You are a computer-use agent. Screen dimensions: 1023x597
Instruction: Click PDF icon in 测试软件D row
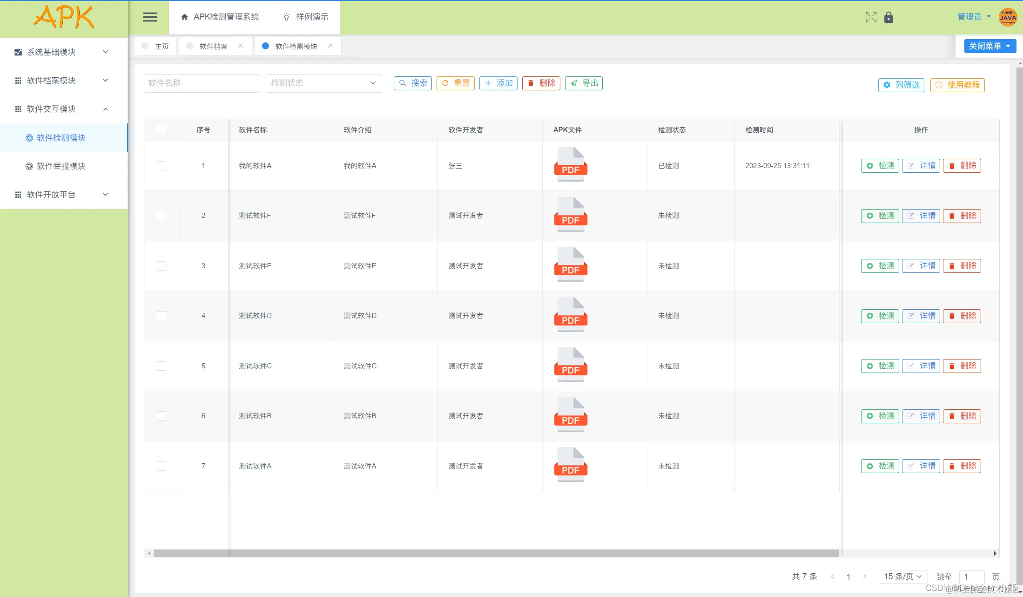point(571,315)
